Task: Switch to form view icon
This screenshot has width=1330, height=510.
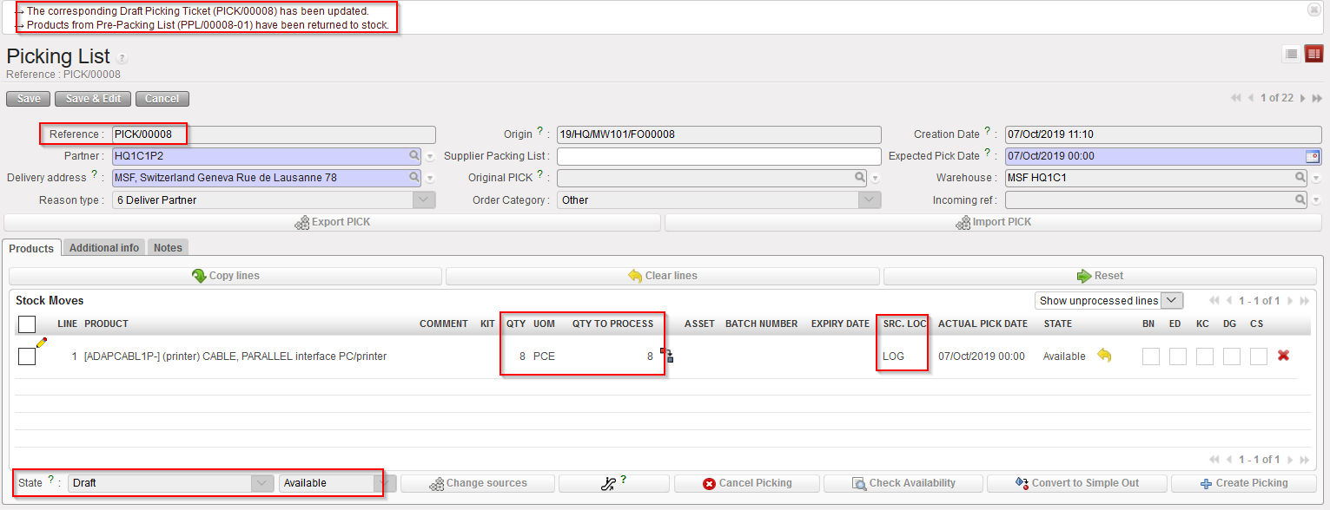Action: (x=1313, y=55)
